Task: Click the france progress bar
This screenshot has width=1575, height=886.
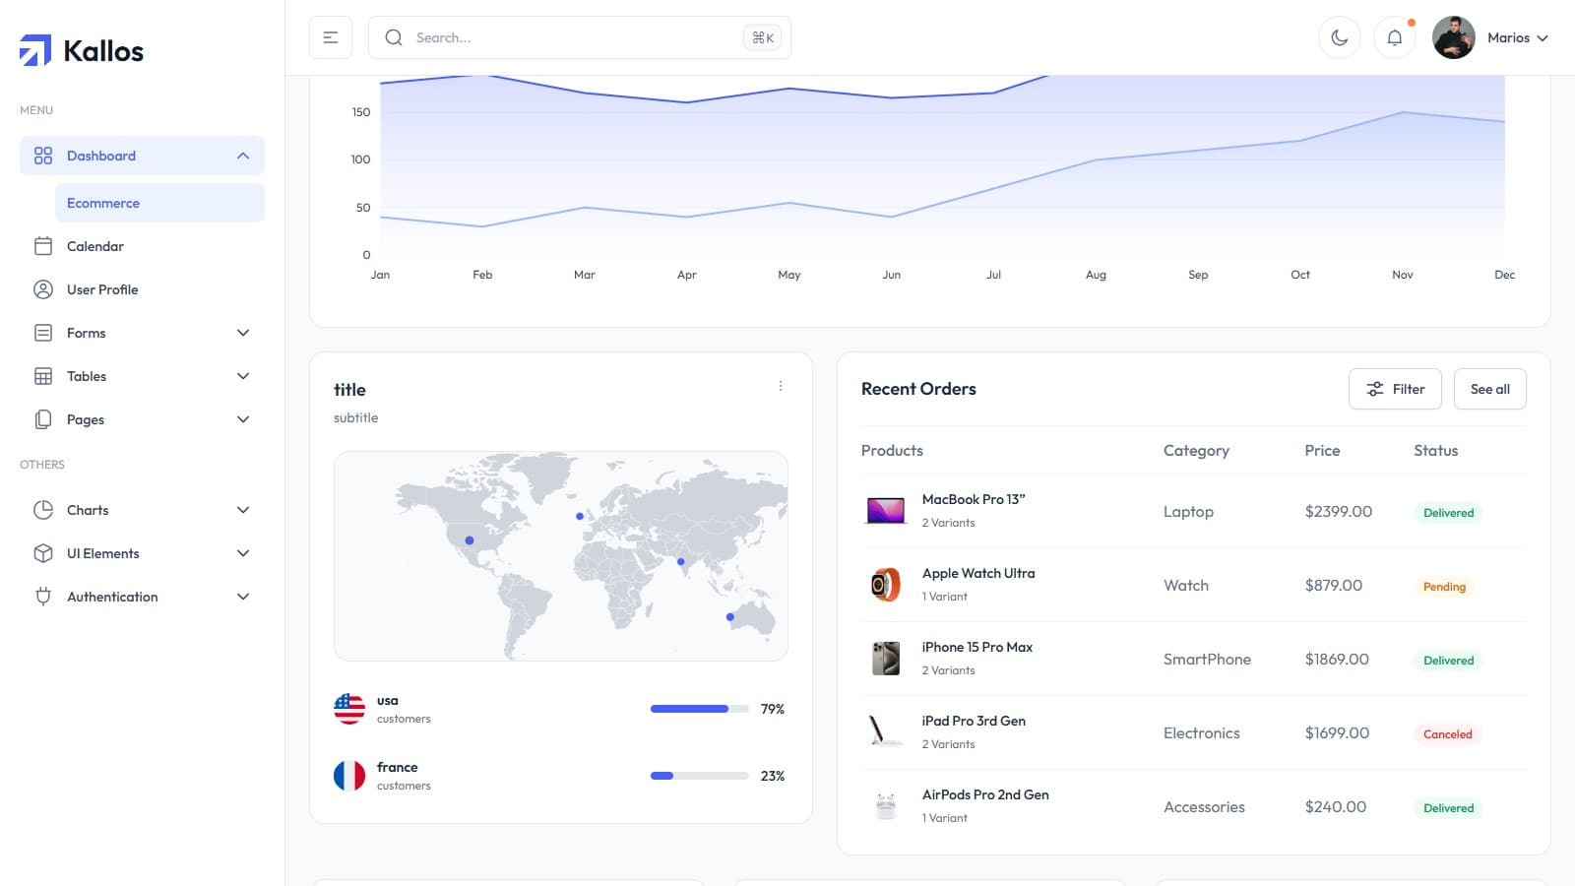Action: tap(699, 776)
